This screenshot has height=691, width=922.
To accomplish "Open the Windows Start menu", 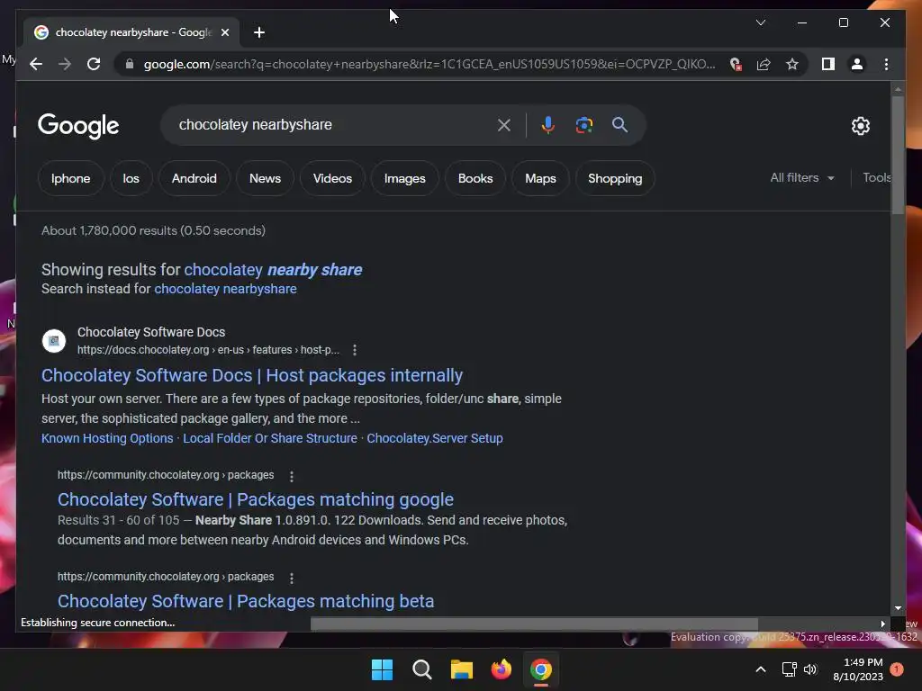I will tap(382, 669).
